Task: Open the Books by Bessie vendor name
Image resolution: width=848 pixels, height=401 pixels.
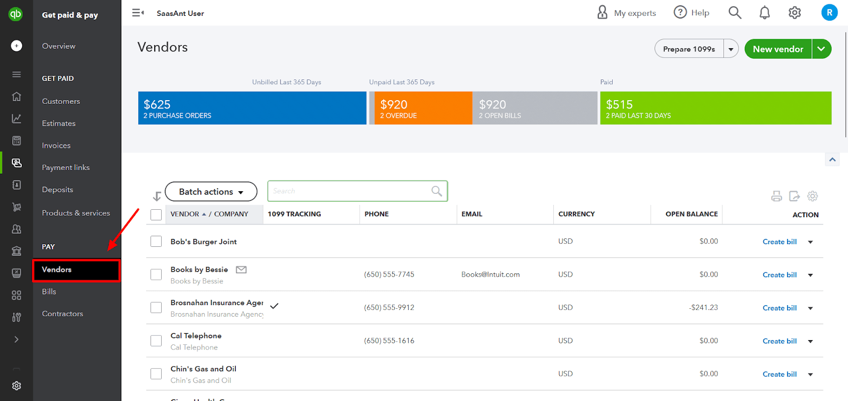Action: pyautogui.click(x=199, y=270)
